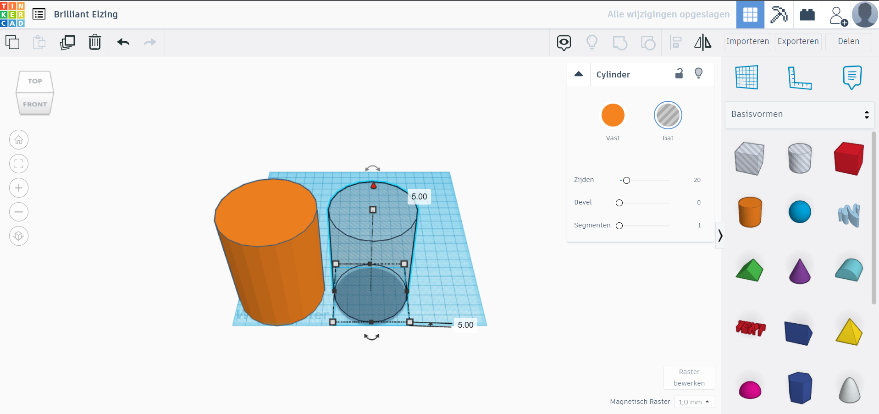The height and width of the screenshot is (414, 879).
Task: Pick the blue sphere shape
Action: [x=800, y=212]
